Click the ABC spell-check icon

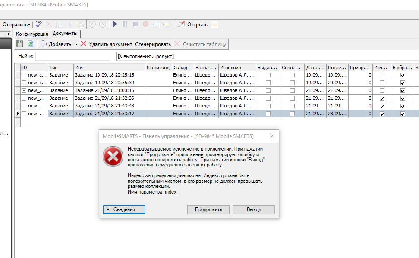39,24
